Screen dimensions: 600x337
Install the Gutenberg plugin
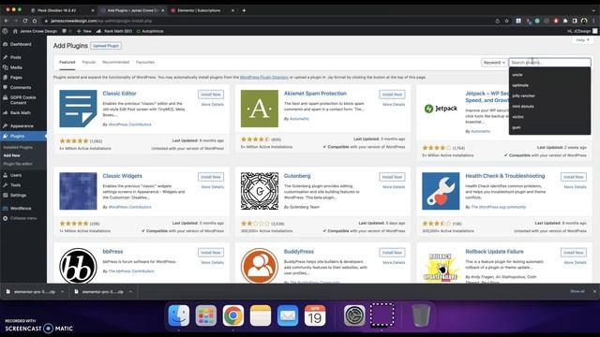[392, 177]
